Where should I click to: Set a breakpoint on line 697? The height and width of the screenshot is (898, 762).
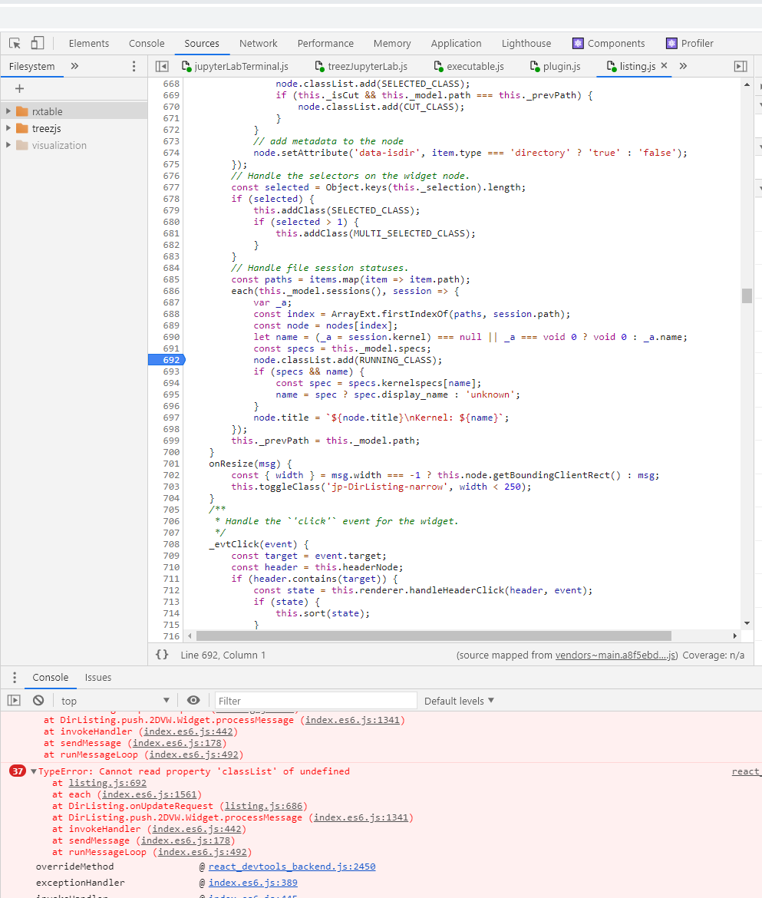click(170, 418)
